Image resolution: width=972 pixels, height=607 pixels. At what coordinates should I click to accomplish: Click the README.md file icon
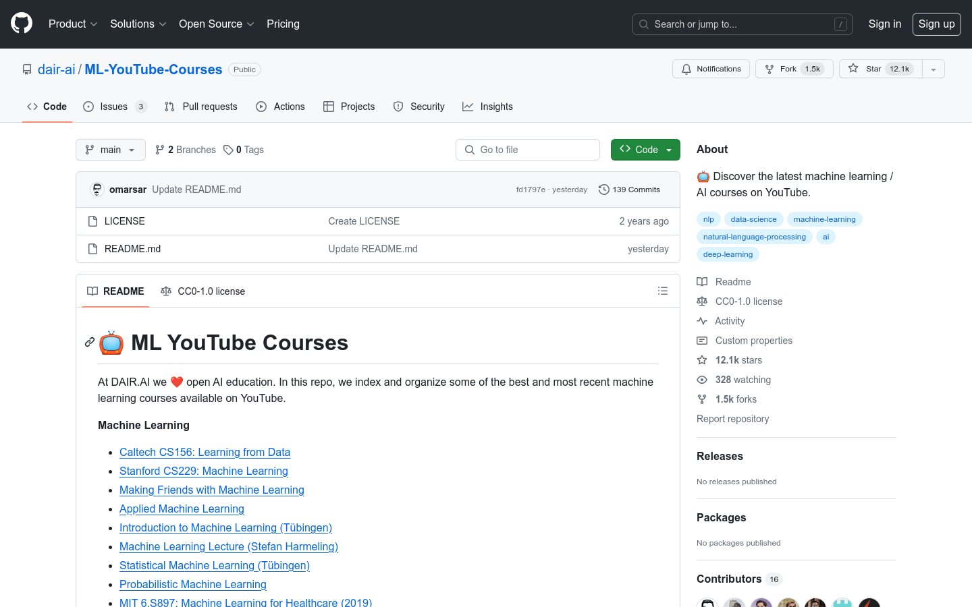93,249
